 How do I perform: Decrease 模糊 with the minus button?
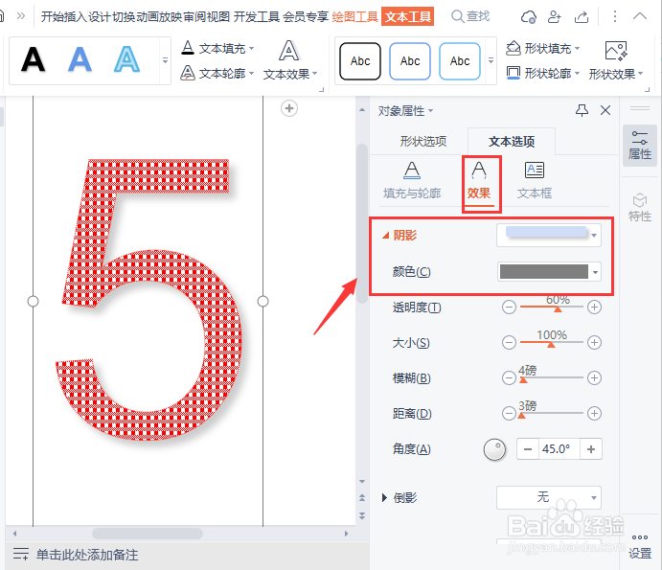509,377
